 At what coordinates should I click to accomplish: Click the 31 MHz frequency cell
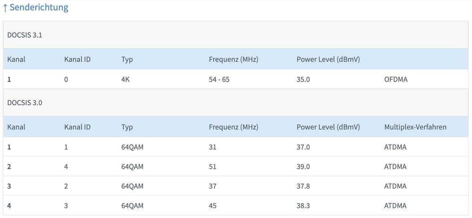pyautogui.click(x=213, y=147)
